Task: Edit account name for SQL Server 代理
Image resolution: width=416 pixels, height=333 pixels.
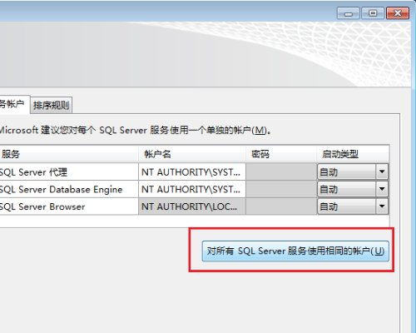Action: pyautogui.click(x=192, y=171)
